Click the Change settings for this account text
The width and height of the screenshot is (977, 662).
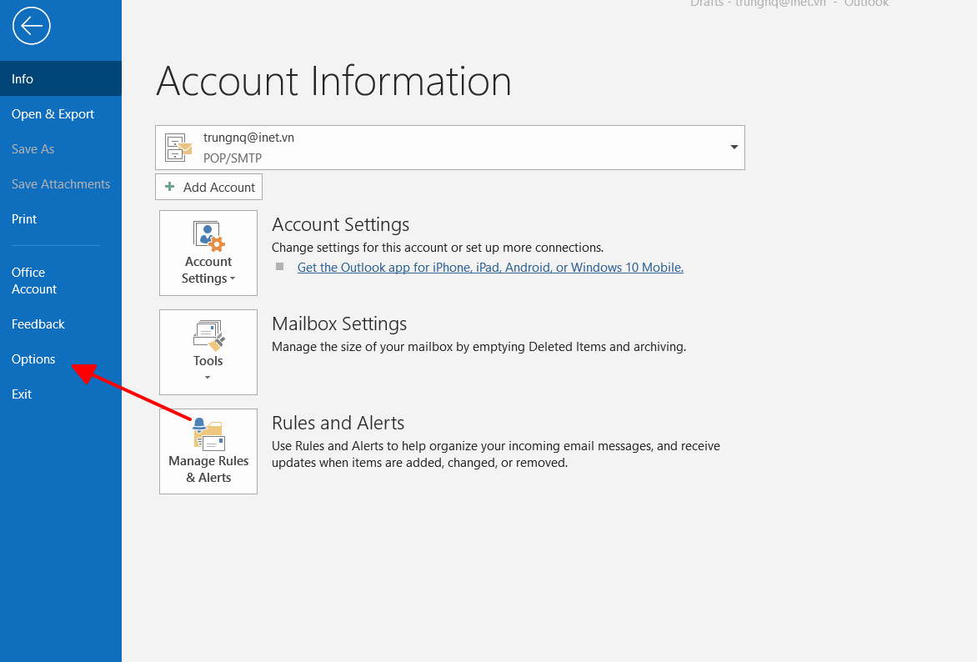point(438,248)
